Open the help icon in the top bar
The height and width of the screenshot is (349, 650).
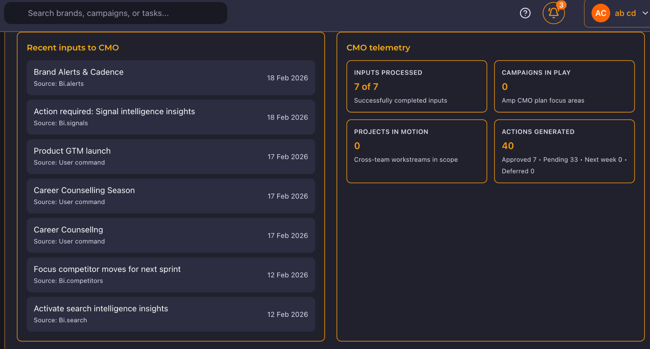[525, 13]
